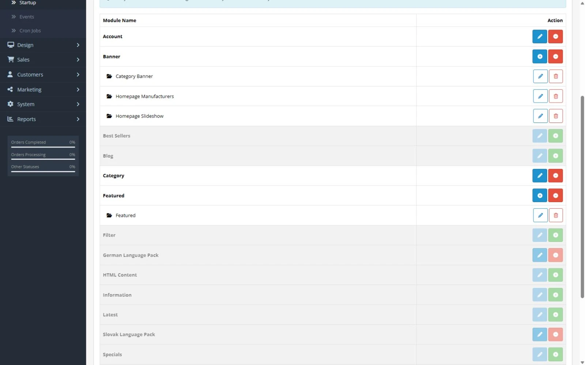Click the System gear icon
This screenshot has height=365, width=585.
pos(10,104)
